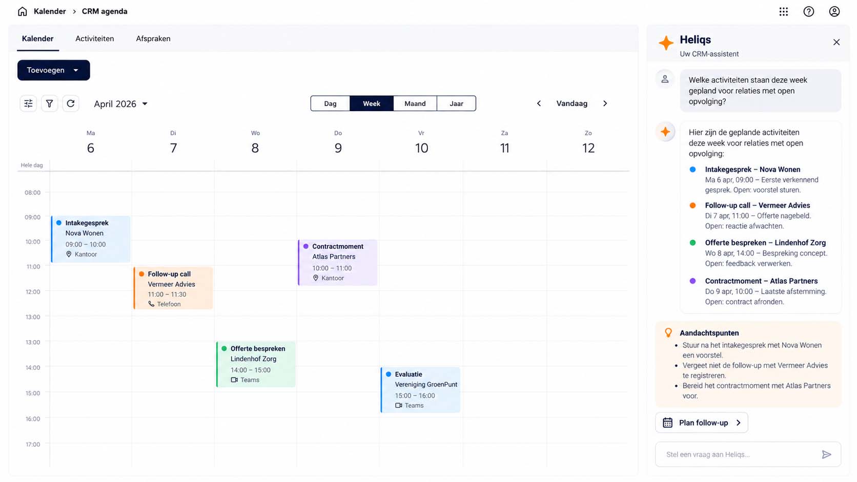The width and height of the screenshot is (857, 482).
Task: Select the Week view
Action: point(372,103)
